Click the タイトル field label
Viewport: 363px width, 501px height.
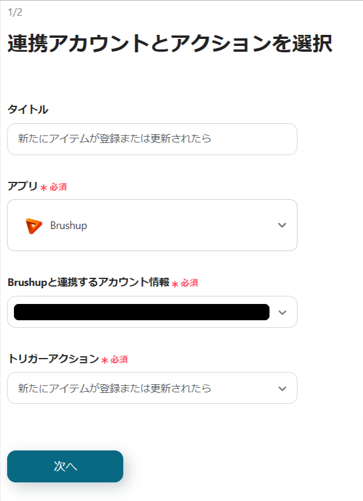coord(28,109)
